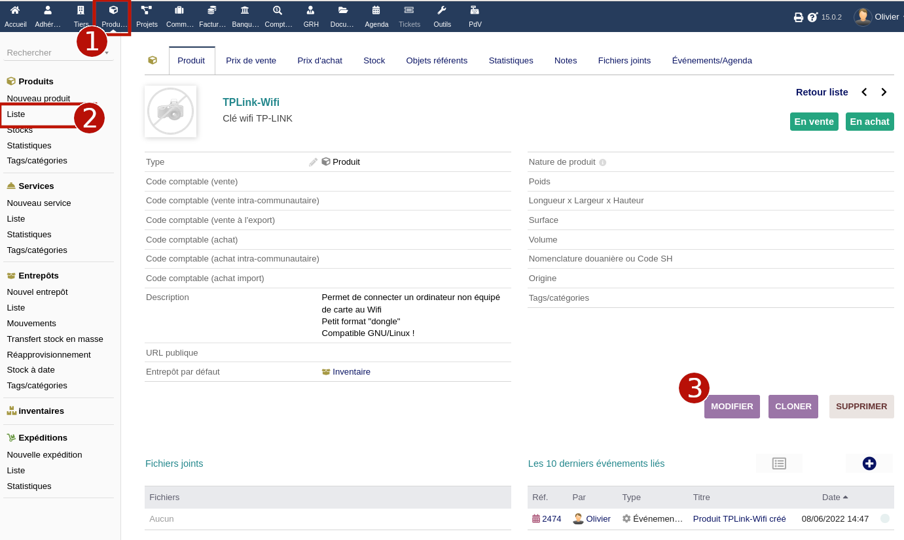904x540 pixels.
Task: Open the Banques top menu icon
Action: [x=245, y=10]
